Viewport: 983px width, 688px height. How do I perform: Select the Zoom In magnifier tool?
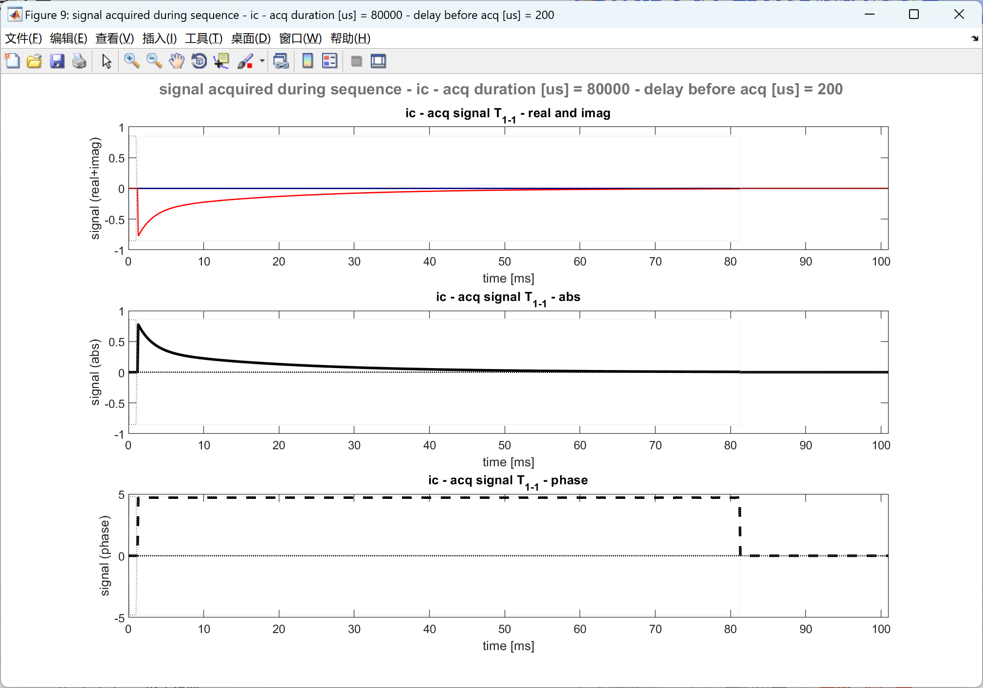131,61
